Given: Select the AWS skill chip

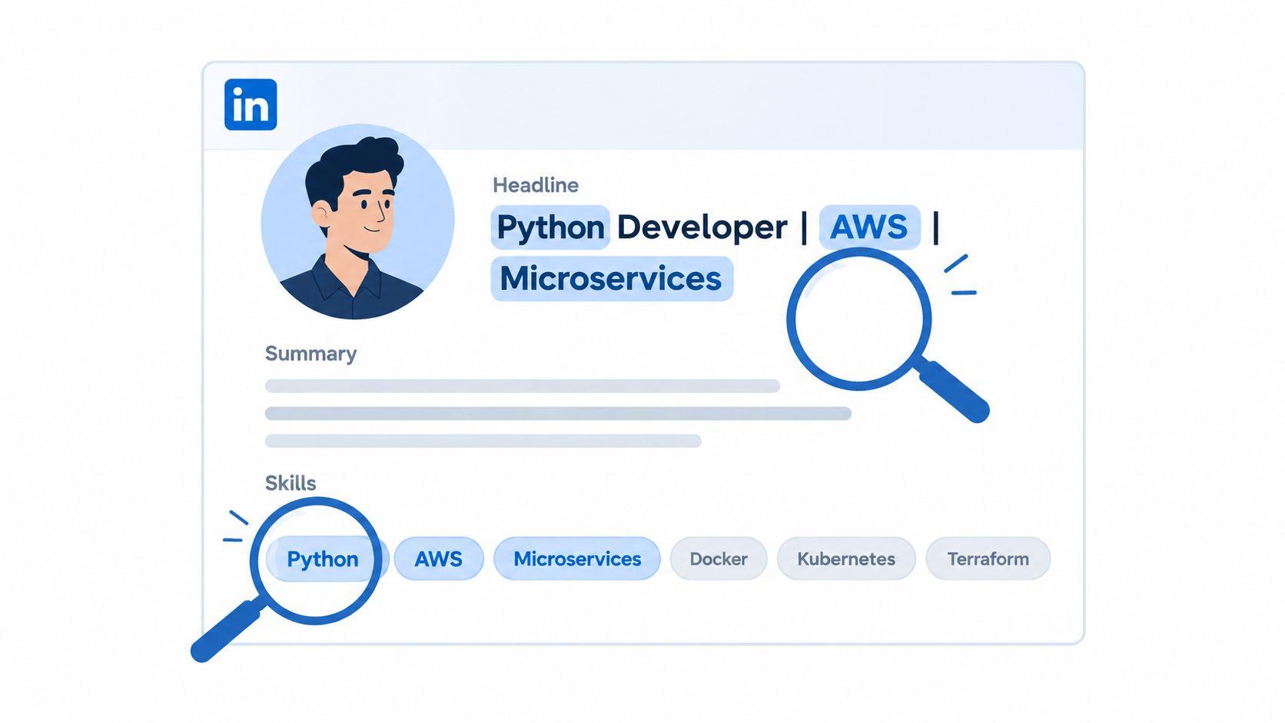Looking at the screenshot, I should (x=439, y=559).
